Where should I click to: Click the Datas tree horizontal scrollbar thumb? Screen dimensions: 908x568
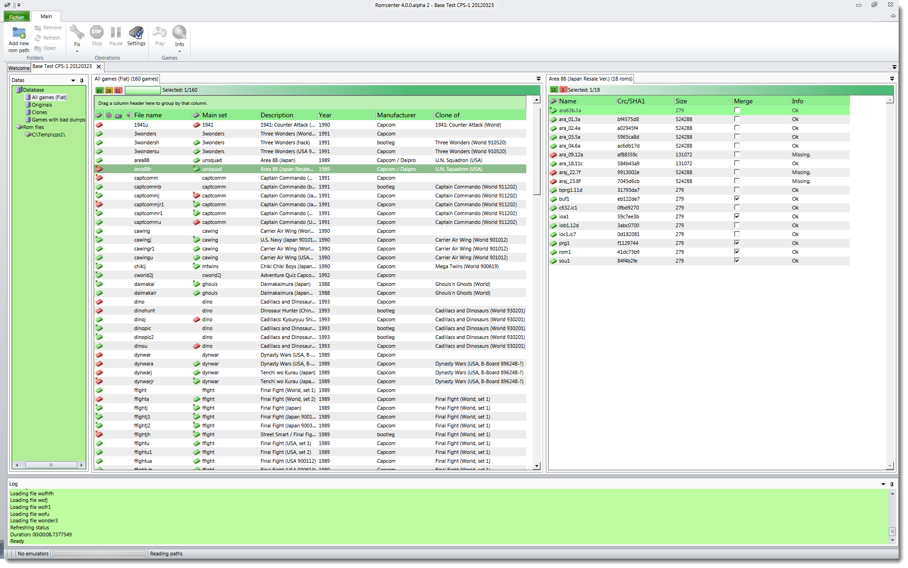pos(51,465)
